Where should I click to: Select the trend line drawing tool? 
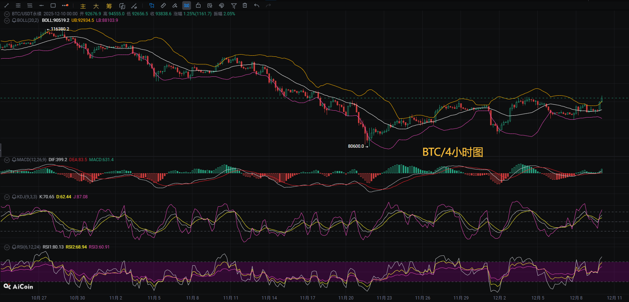7,5
